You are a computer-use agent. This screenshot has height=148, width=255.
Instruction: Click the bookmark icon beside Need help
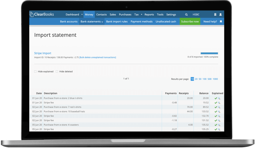[221, 22]
